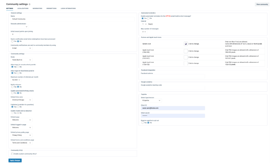This screenshot has height=163, width=273.
Task: Select No for automated birthday emails
Action: click(x=18, y=93)
